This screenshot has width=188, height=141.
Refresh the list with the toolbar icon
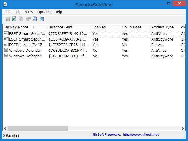click(x=14, y=19)
